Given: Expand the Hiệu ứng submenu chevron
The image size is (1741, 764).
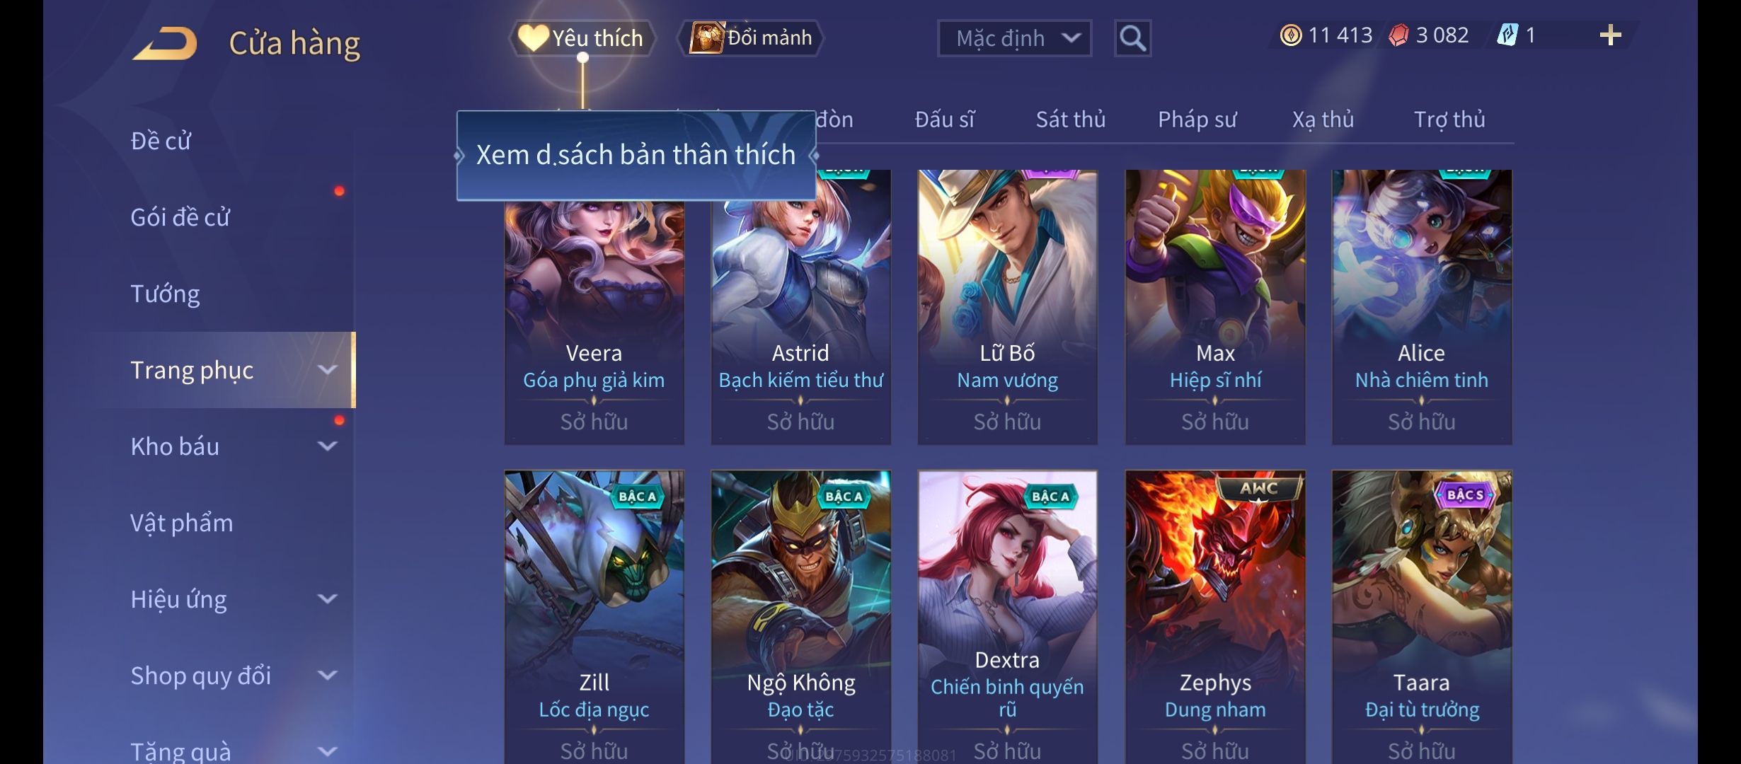Looking at the screenshot, I should point(327,599).
